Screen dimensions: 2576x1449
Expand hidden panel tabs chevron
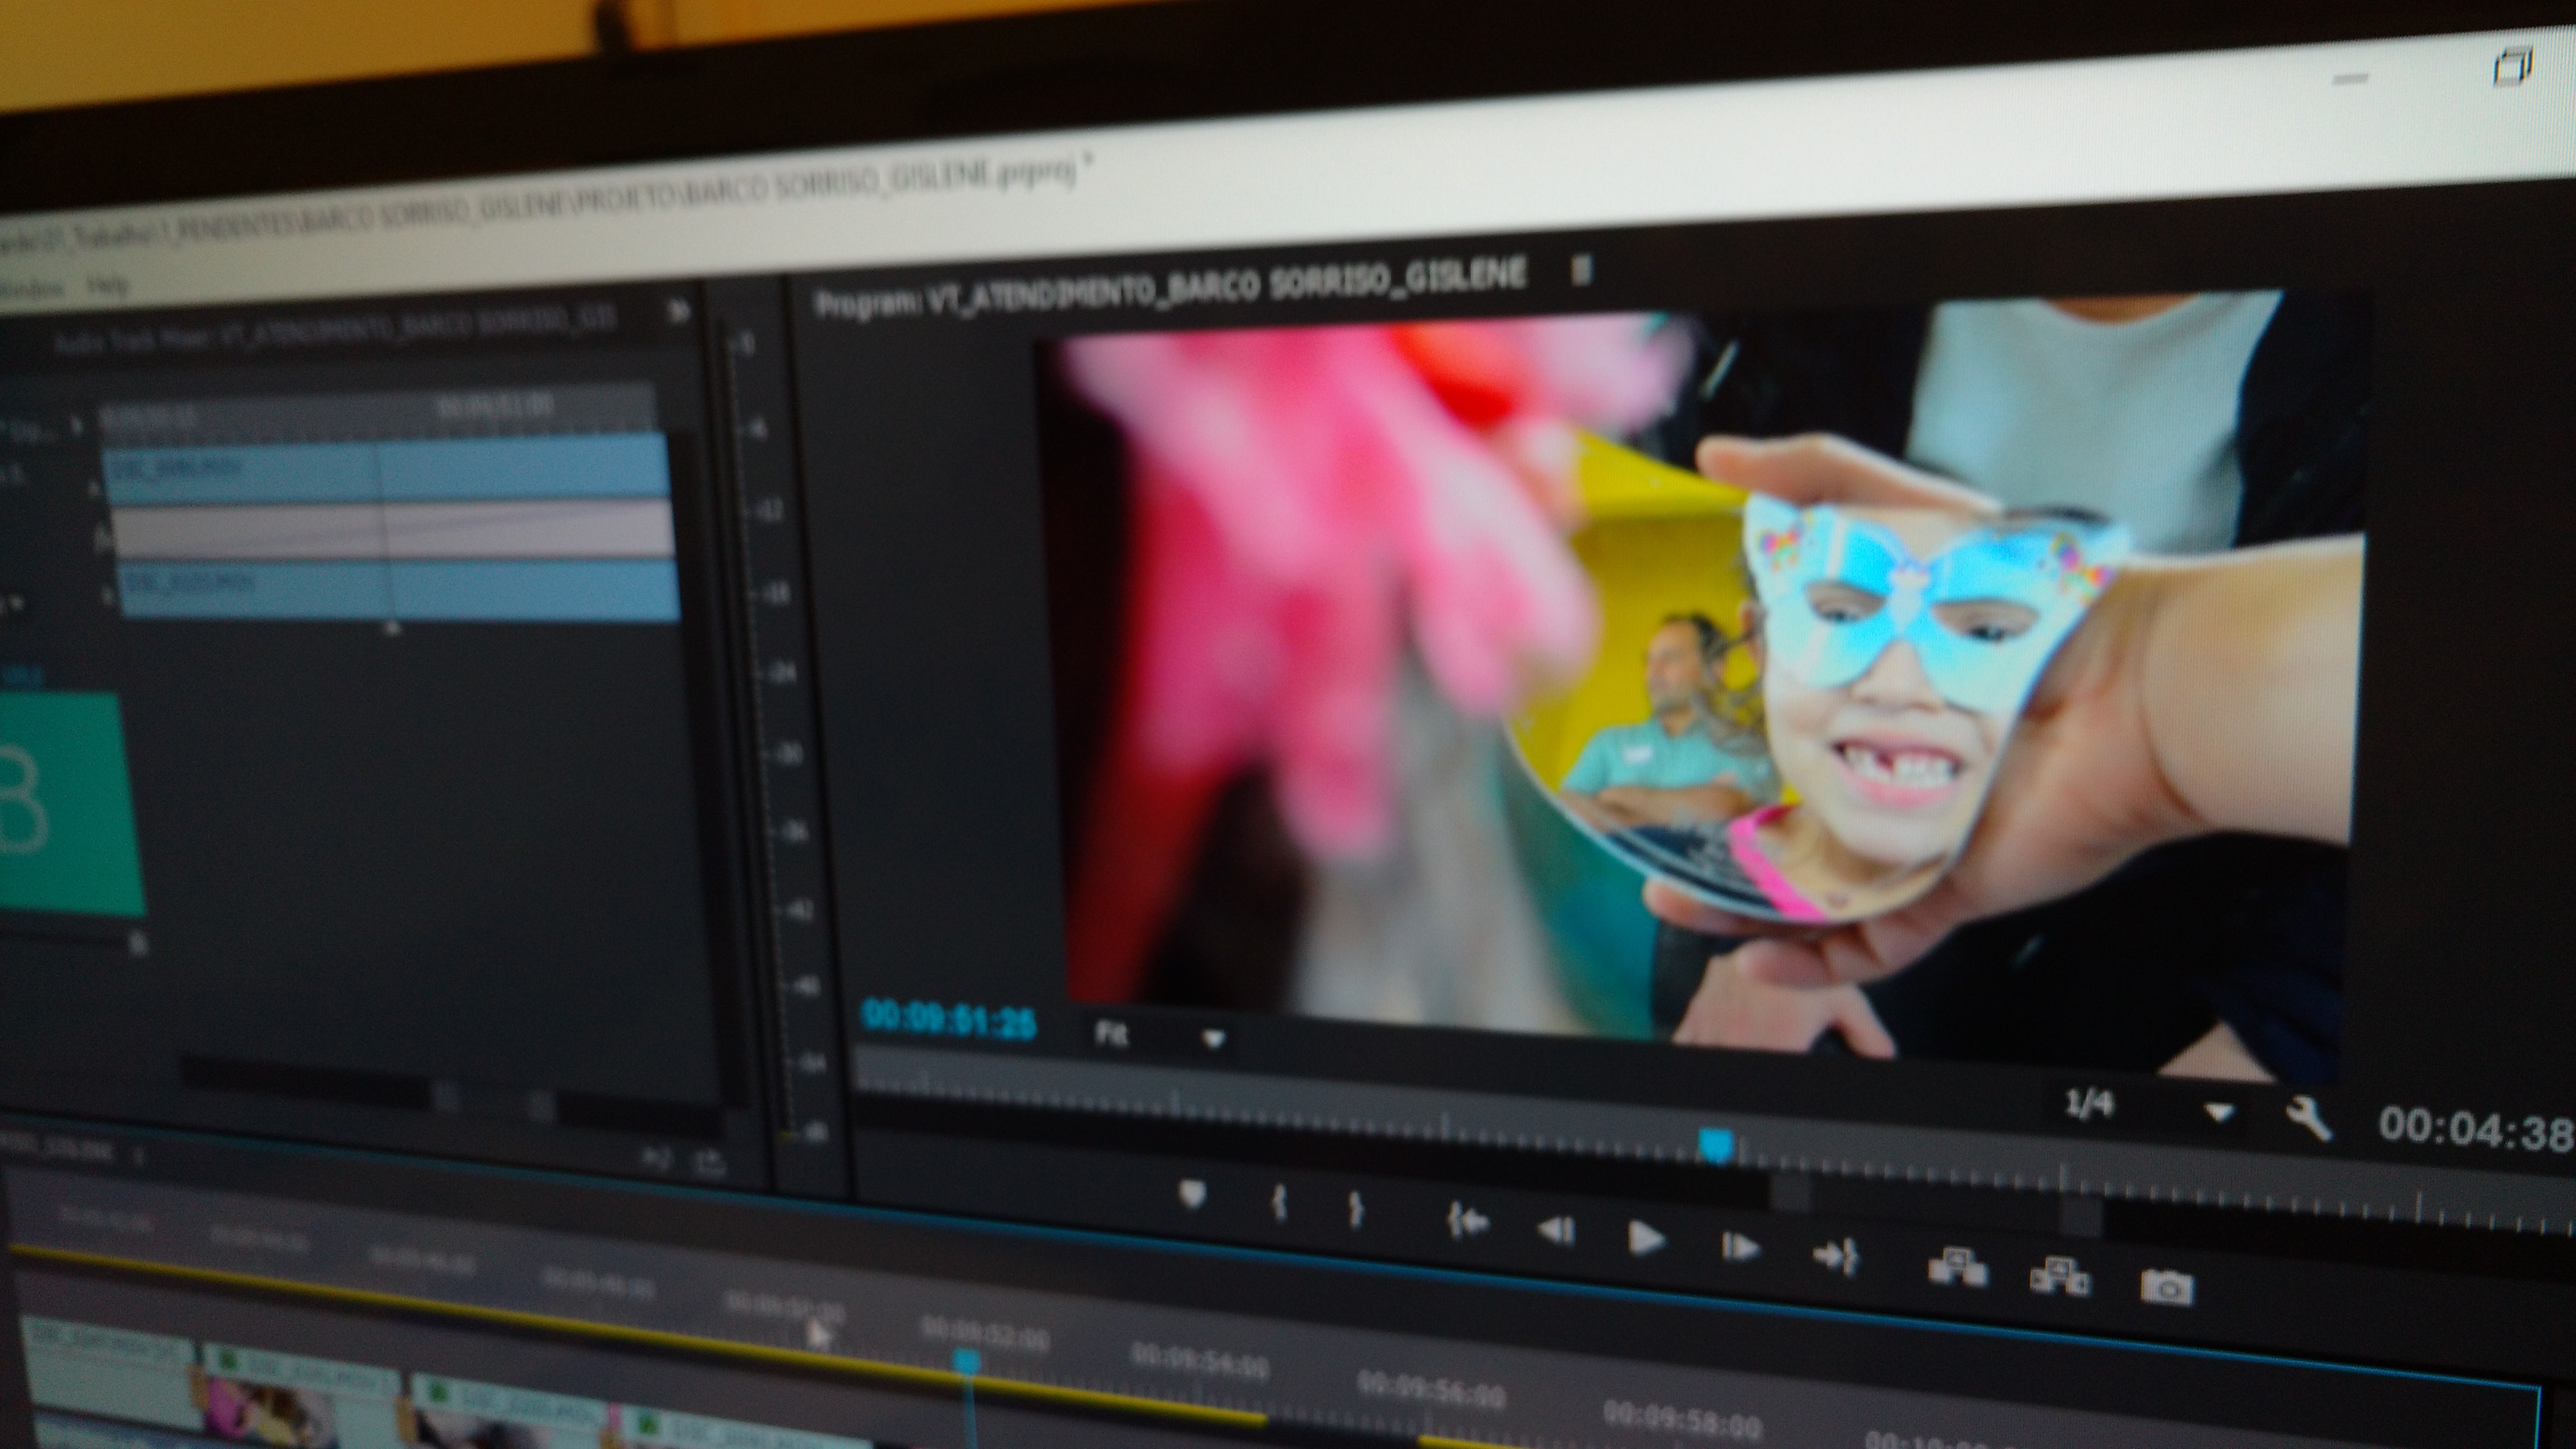tap(679, 311)
